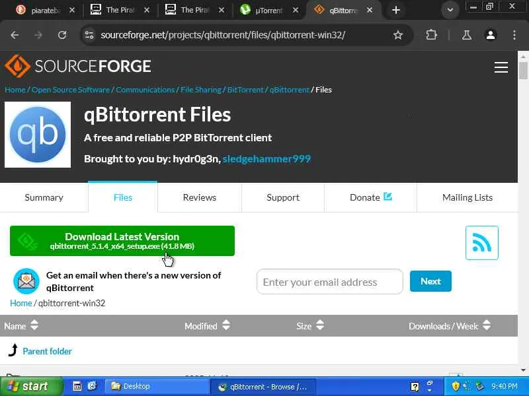Open the Reviews tab
This screenshot has height=396, width=529.
(200, 197)
